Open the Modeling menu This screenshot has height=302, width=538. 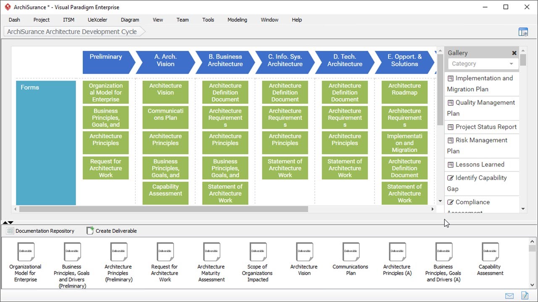coord(237,20)
